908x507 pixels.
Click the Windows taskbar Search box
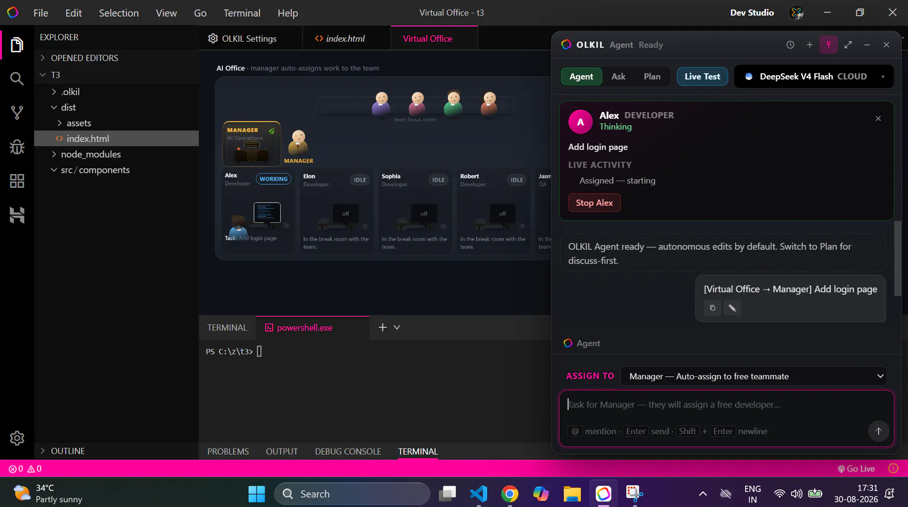[352, 494]
